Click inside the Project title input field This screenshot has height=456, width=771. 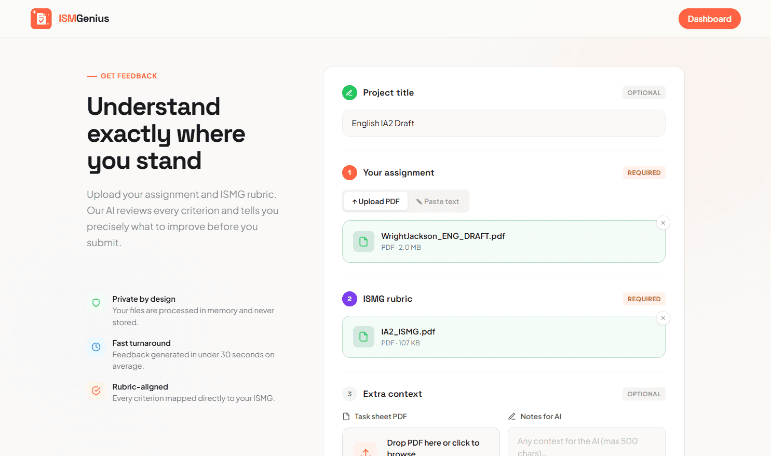[503, 123]
